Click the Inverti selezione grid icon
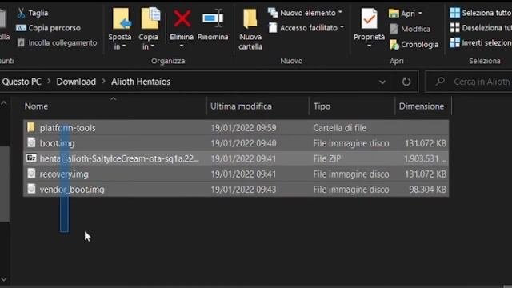The width and height of the screenshot is (512, 288). coord(454,42)
